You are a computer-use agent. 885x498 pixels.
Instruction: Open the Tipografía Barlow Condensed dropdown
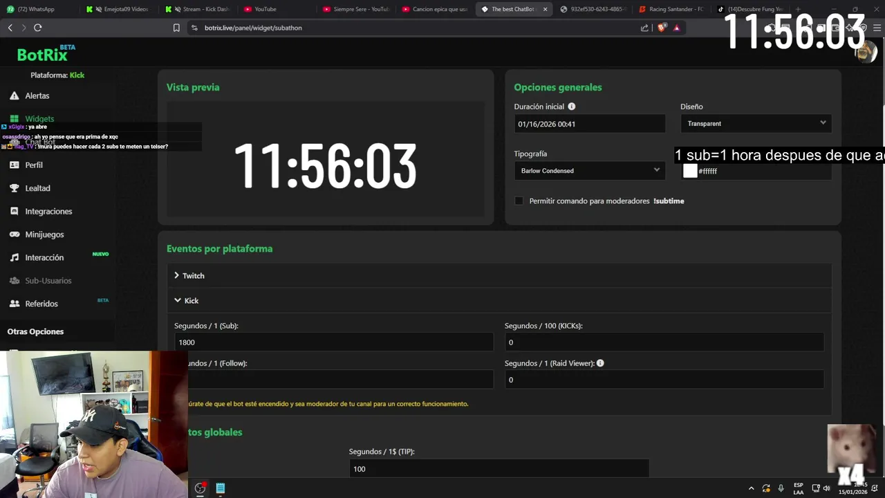pyautogui.click(x=590, y=170)
